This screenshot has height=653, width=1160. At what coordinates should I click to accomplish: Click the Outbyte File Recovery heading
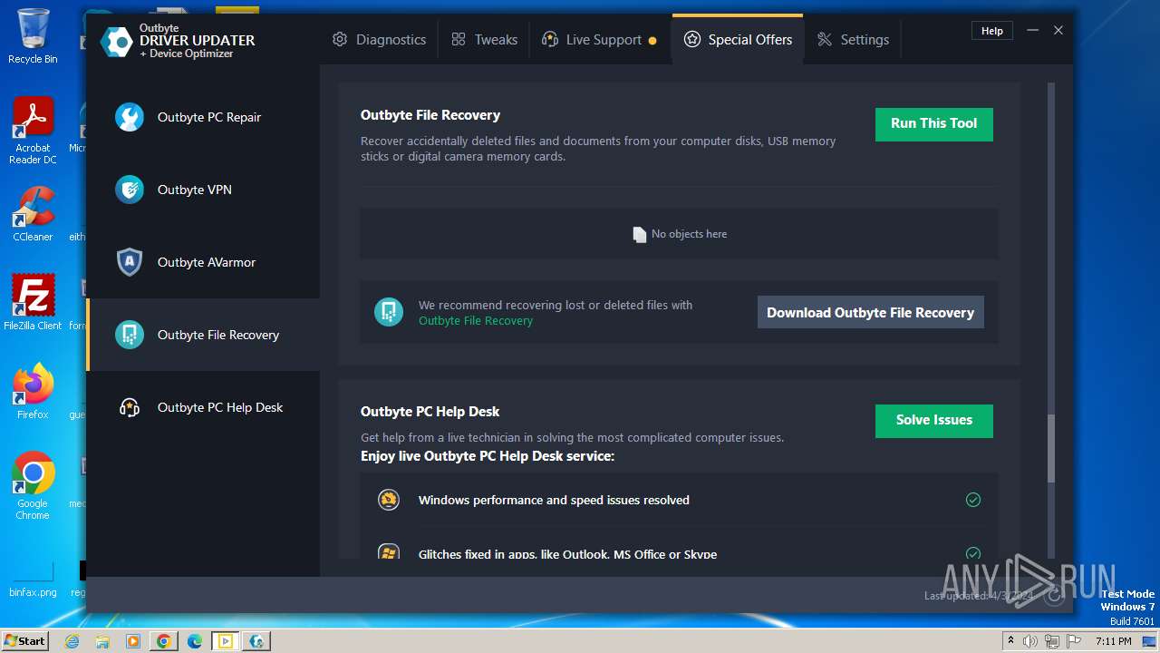tap(430, 115)
